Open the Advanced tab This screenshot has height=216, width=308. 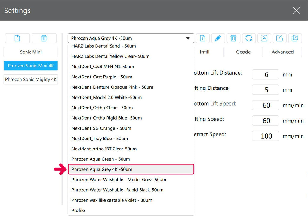tap(282, 52)
